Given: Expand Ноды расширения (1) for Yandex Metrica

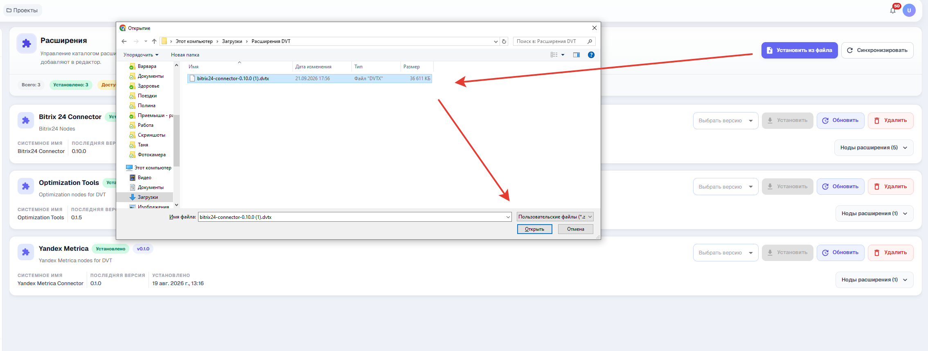Looking at the screenshot, I should click(x=874, y=280).
